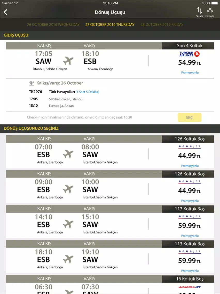Tap the Turkish Airlines logo
The height and width of the screenshot is (294, 220).
(190, 54)
